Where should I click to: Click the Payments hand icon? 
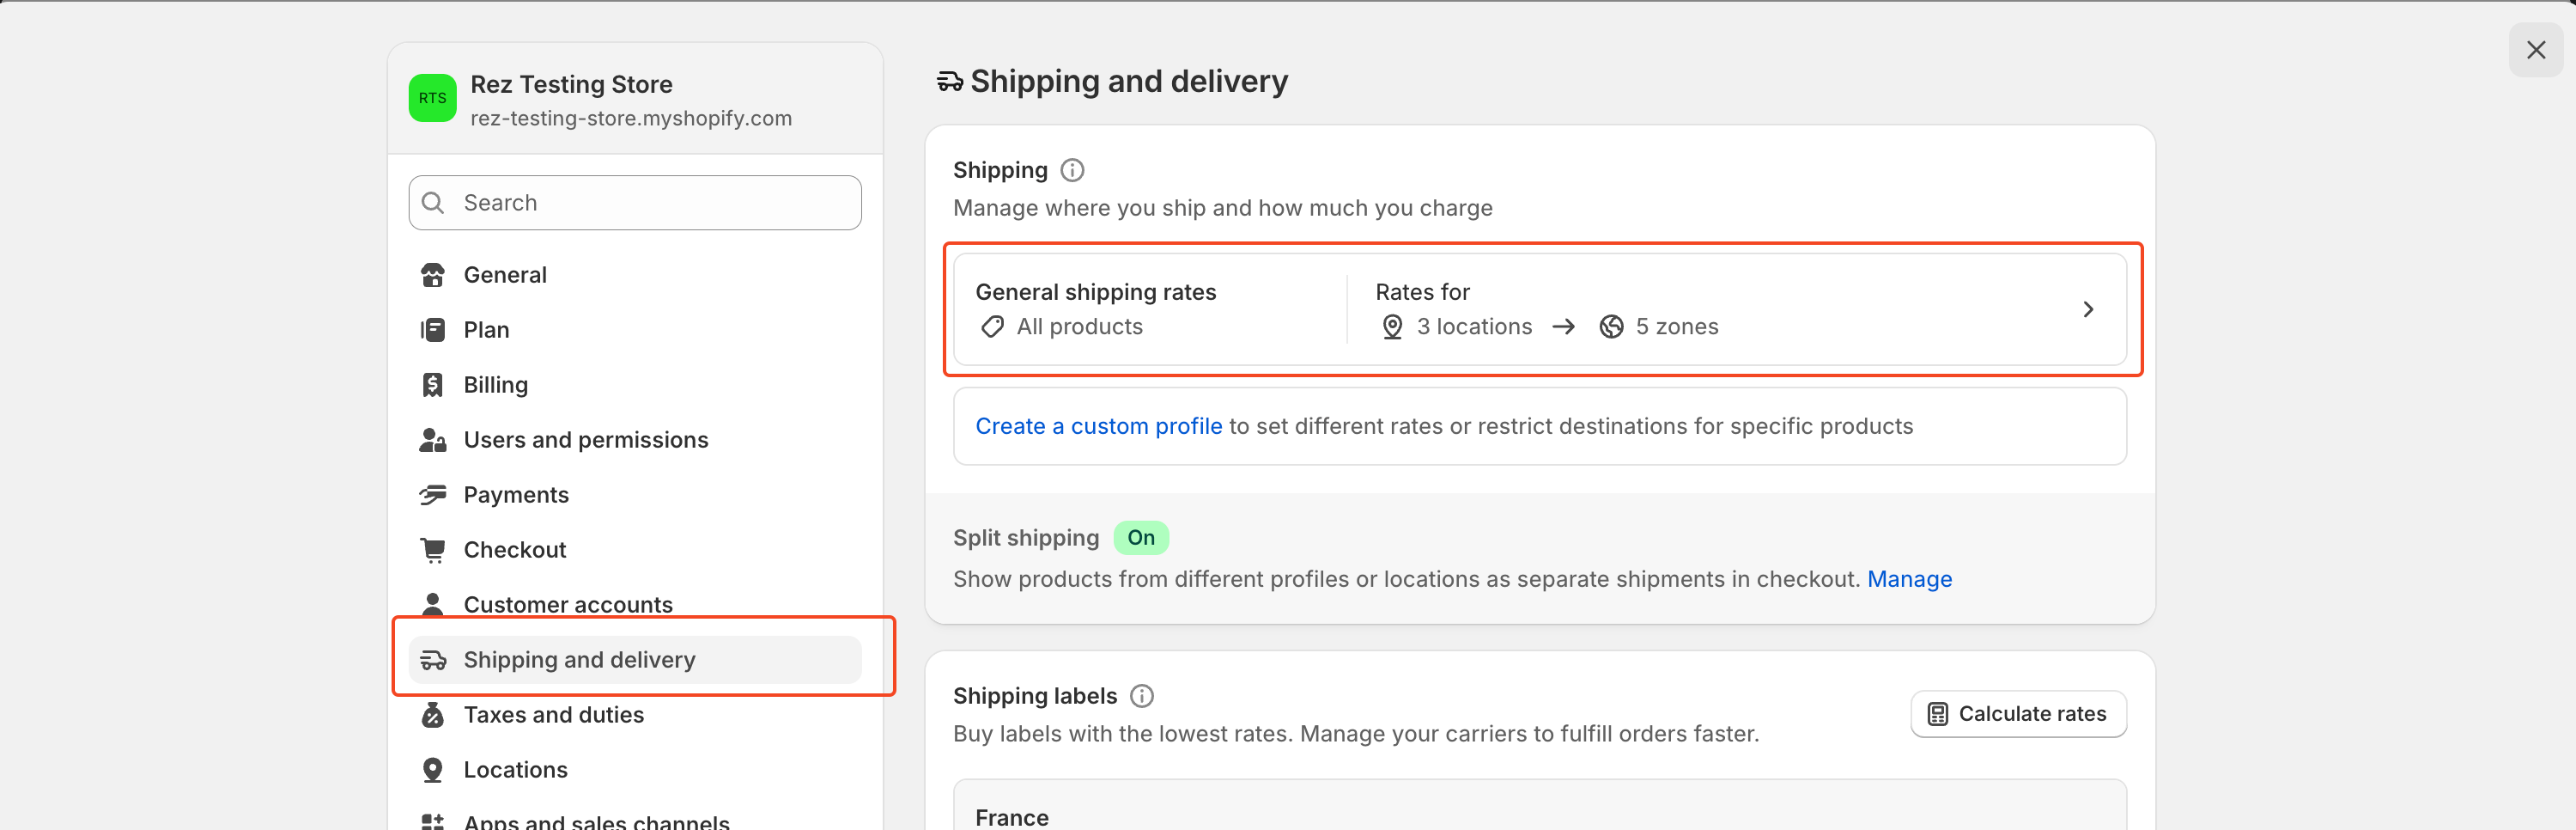pyautogui.click(x=433, y=495)
